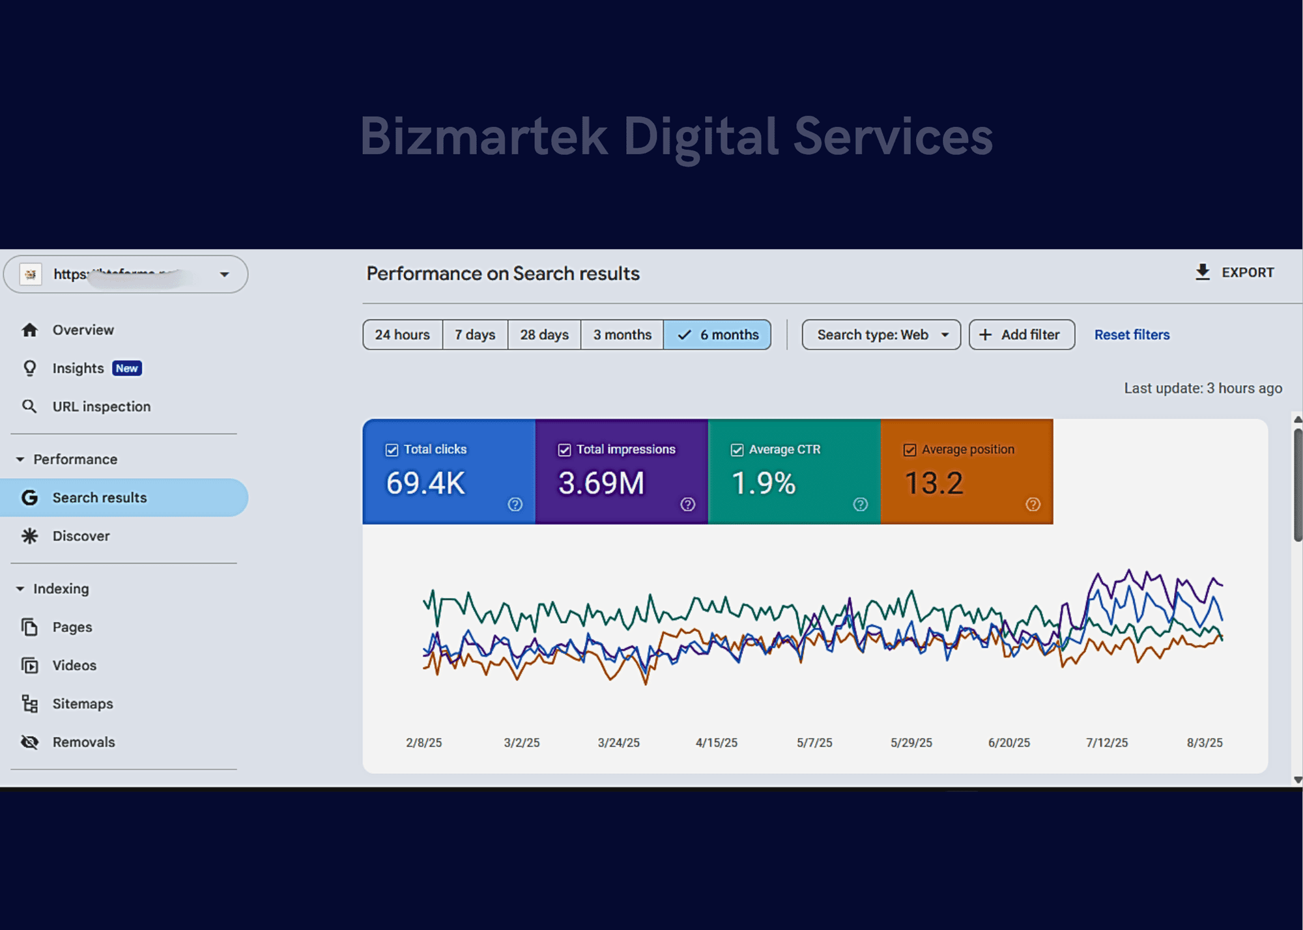Screen dimensions: 1303x930
Task: Open Insights in the sidebar
Action: pos(124,369)
